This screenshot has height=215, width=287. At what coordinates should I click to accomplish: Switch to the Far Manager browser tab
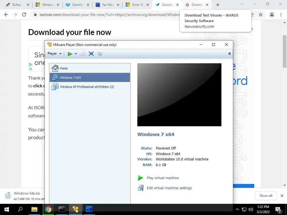(107, 5)
